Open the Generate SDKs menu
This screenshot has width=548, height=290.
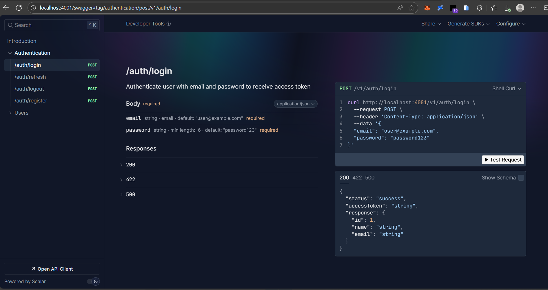click(x=468, y=24)
